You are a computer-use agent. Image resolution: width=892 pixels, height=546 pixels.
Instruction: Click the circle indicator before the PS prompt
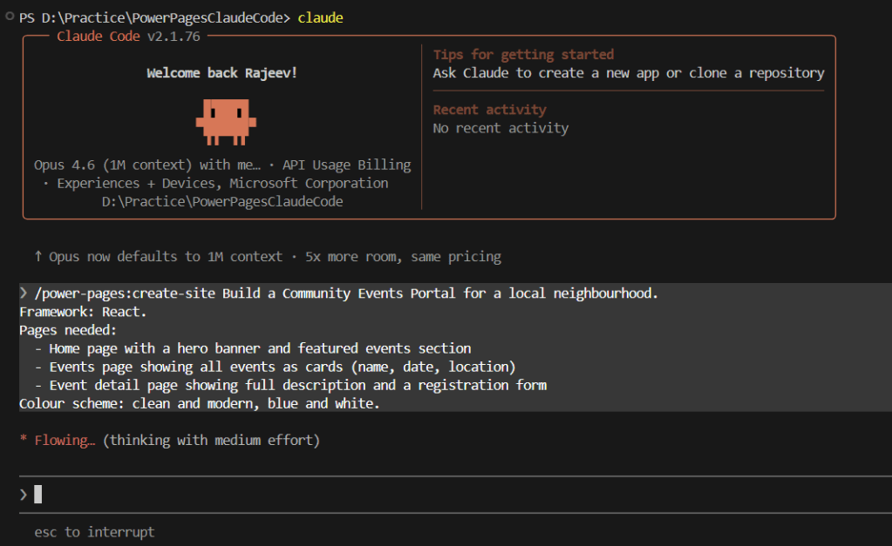(x=10, y=17)
